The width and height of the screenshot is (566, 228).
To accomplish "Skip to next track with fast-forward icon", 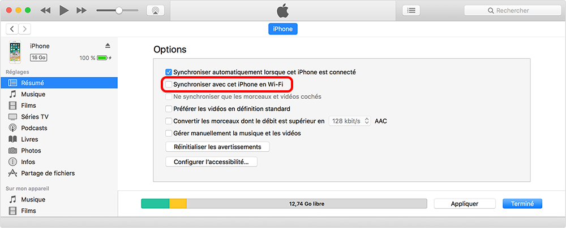I will point(82,11).
